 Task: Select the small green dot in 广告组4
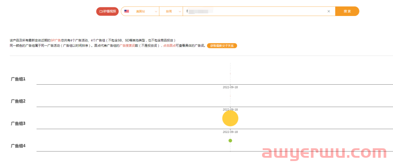tap(230, 141)
